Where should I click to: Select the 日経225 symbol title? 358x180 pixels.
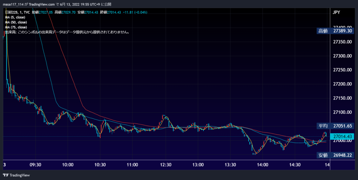click(11, 12)
